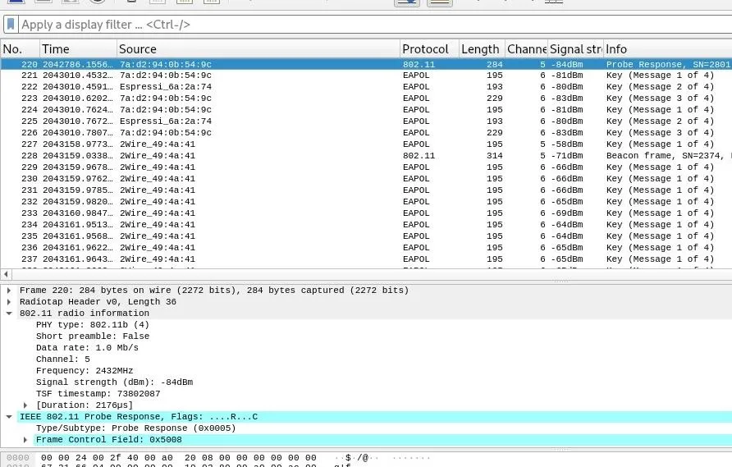This screenshot has height=467, width=732.
Task: Select packet 220 Probe Response row
Action: tap(366, 64)
